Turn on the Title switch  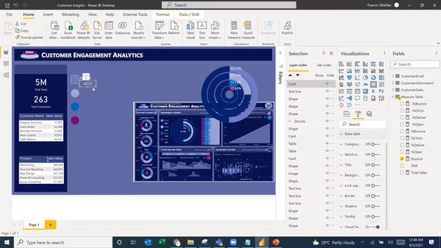pos(375,165)
